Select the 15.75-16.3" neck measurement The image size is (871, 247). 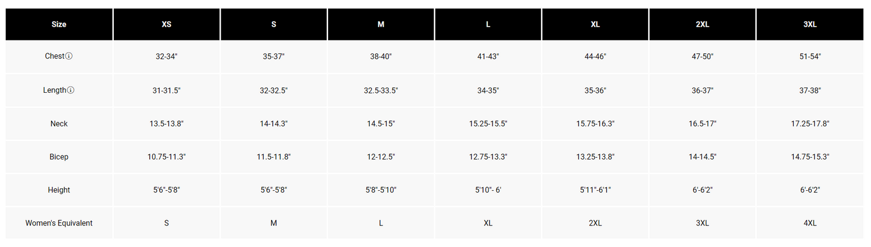(x=595, y=124)
